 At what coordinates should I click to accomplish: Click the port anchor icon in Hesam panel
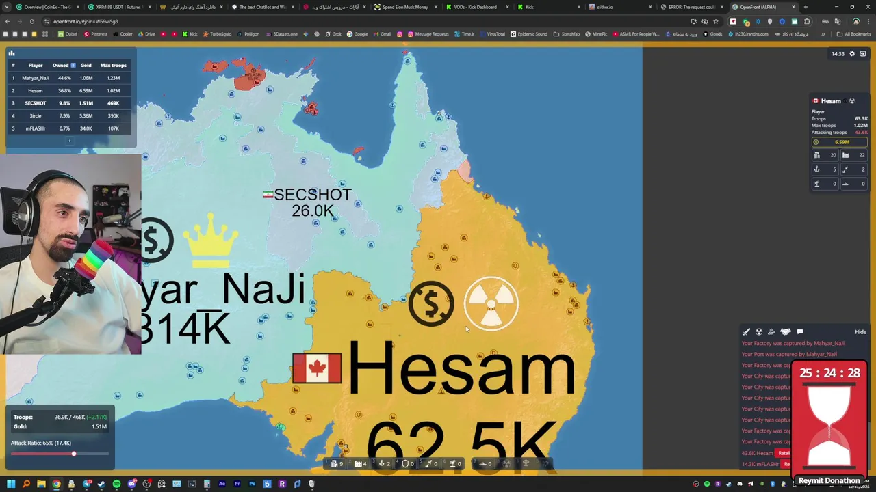816,169
